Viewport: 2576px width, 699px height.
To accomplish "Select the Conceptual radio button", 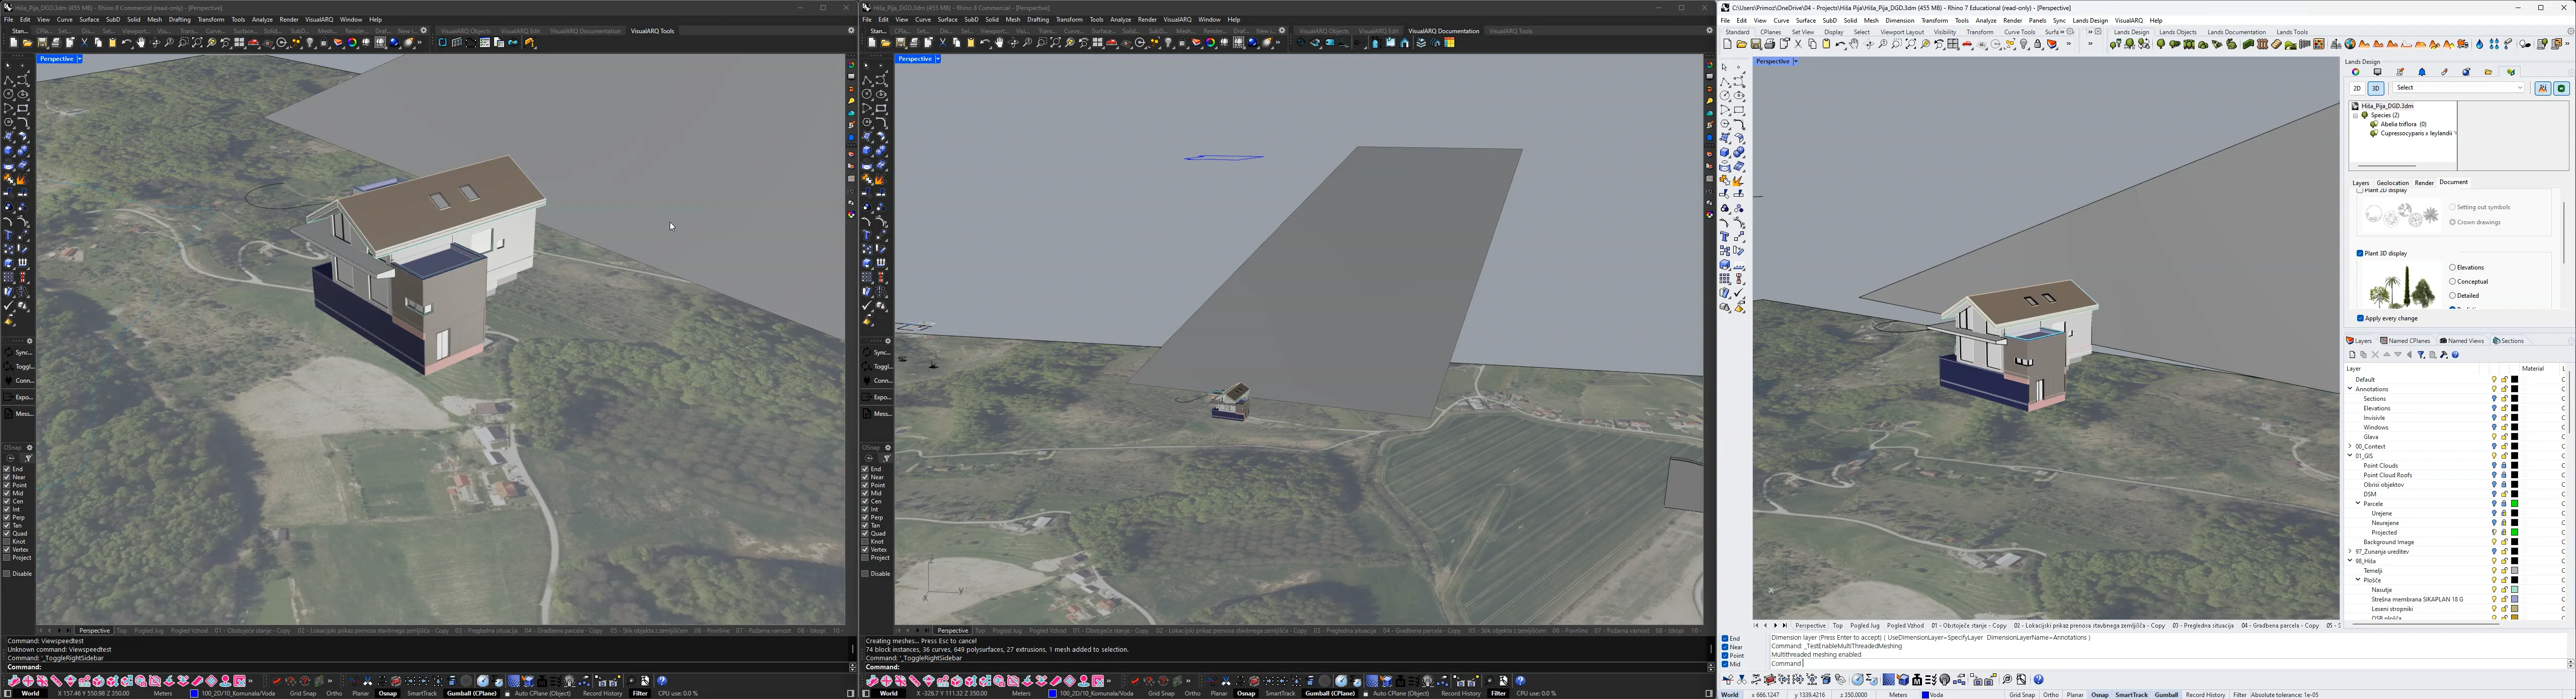I will [x=2453, y=282].
